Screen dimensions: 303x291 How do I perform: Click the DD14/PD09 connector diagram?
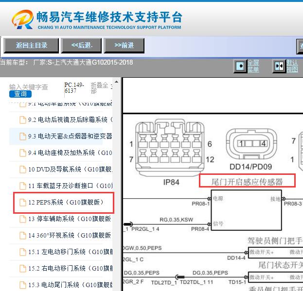pyautogui.click(x=251, y=144)
